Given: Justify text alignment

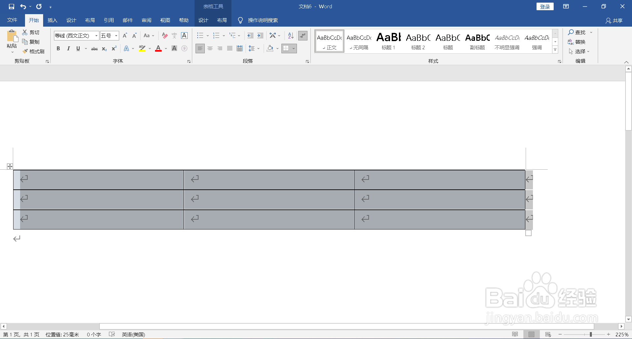Looking at the screenshot, I should tap(229, 48).
